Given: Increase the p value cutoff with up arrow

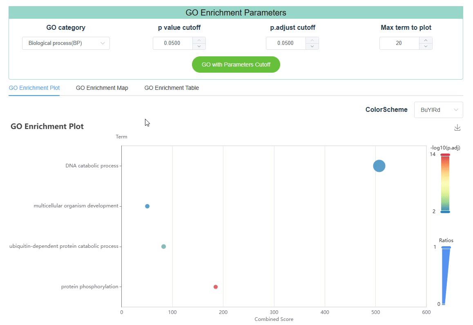Looking at the screenshot, I should click(x=199, y=40).
